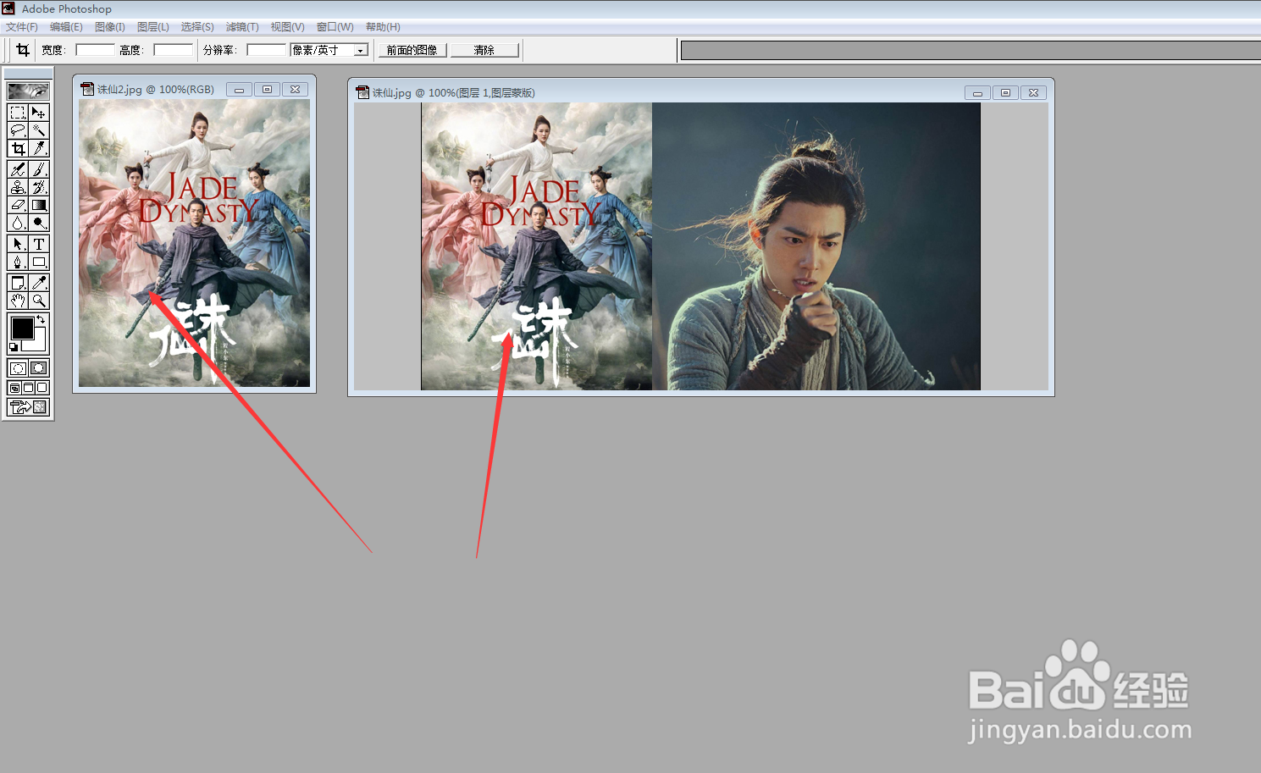Select the Hand tool

coord(18,301)
